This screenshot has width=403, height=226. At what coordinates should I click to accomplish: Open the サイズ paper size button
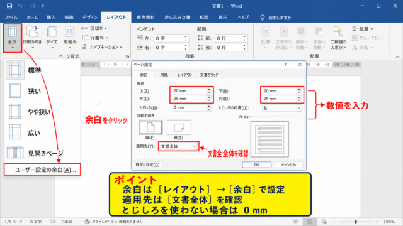[52, 38]
